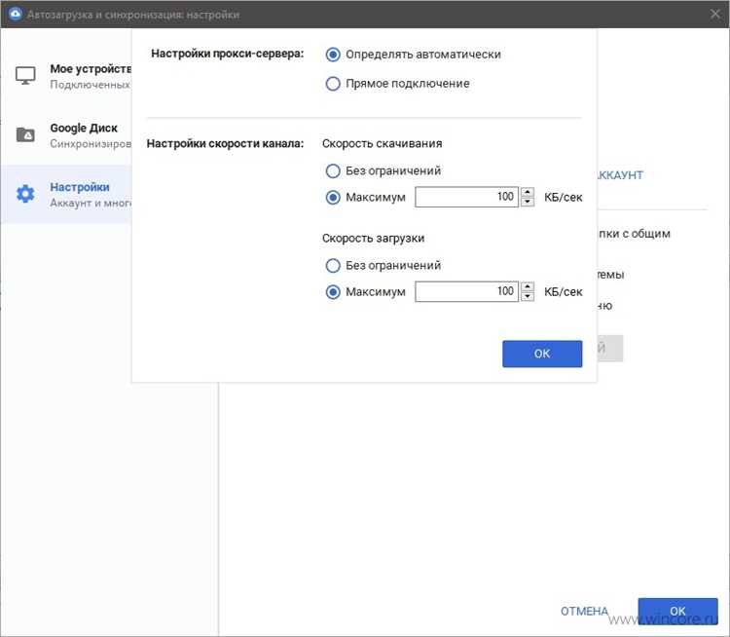
Task: Close the settings window with X
Action: click(715, 14)
